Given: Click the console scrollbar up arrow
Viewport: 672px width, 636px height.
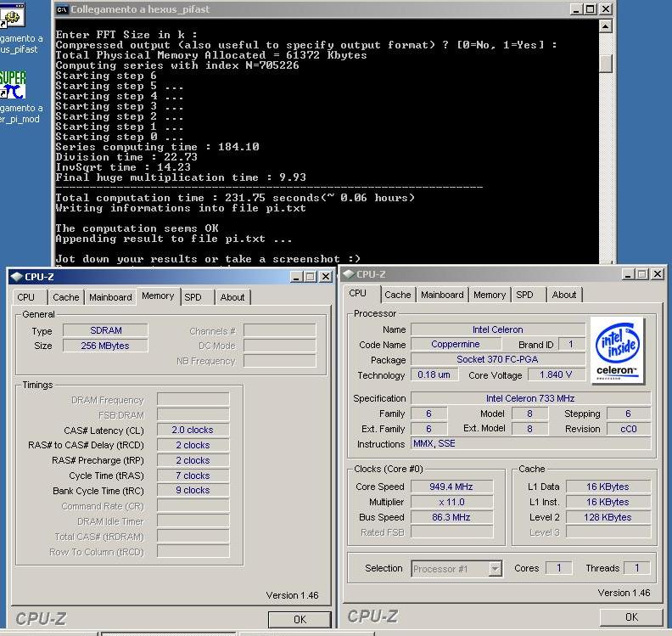Looking at the screenshot, I should pyautogui.click(x=605, y=26).
